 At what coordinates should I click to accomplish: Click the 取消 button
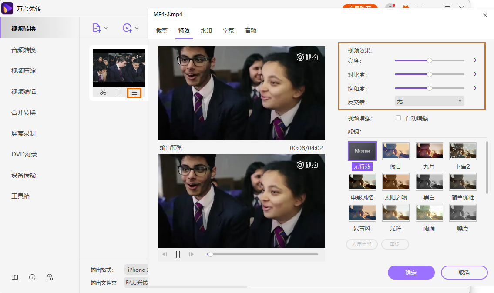pyautogui.click(x=464, y=273)
